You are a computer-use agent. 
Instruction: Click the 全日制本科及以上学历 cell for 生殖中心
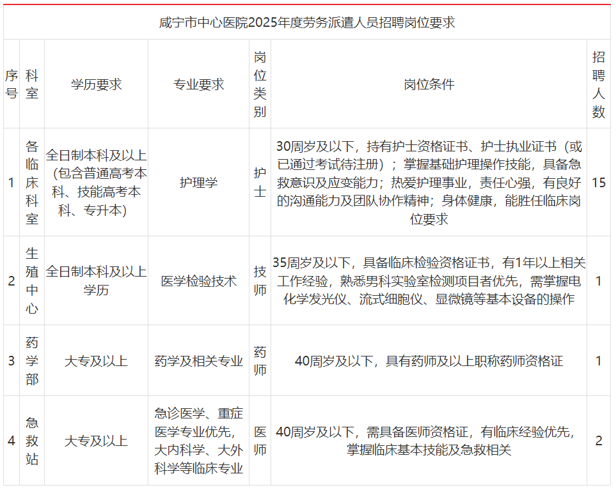96,281
